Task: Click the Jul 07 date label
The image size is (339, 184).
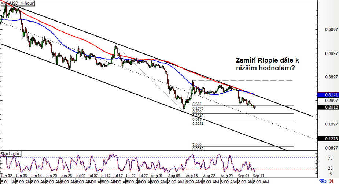Action: 93,176
